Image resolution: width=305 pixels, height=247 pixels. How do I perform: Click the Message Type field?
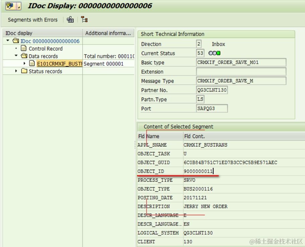241,81
